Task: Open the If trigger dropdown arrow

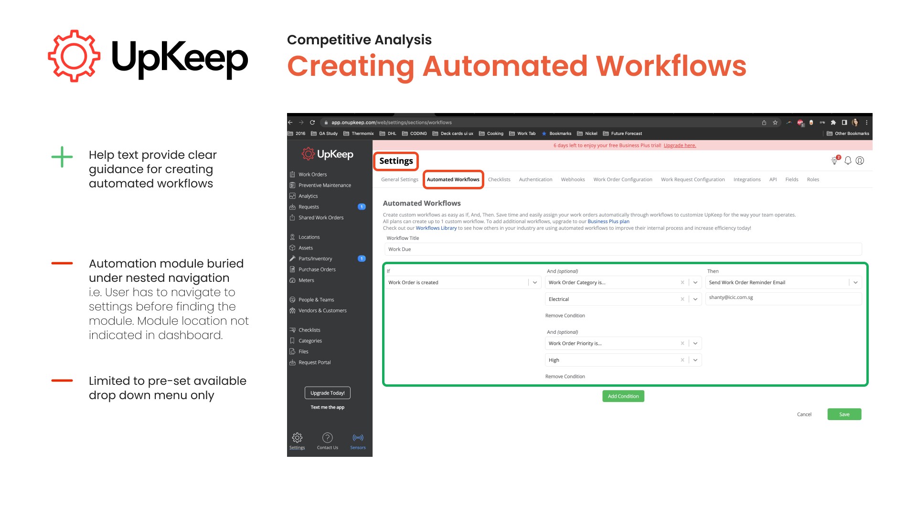Action: point(535,283)
